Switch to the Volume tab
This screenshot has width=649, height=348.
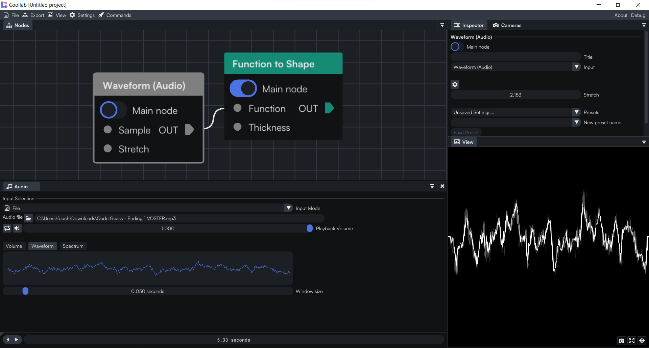point(14,246)
